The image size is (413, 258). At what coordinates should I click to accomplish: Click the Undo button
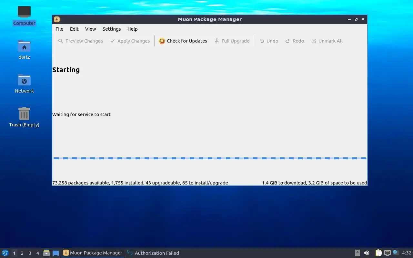269,41
